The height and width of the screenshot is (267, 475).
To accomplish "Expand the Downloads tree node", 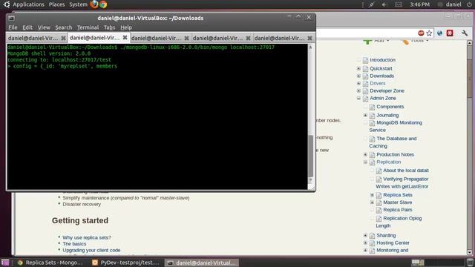I will 358,76.
